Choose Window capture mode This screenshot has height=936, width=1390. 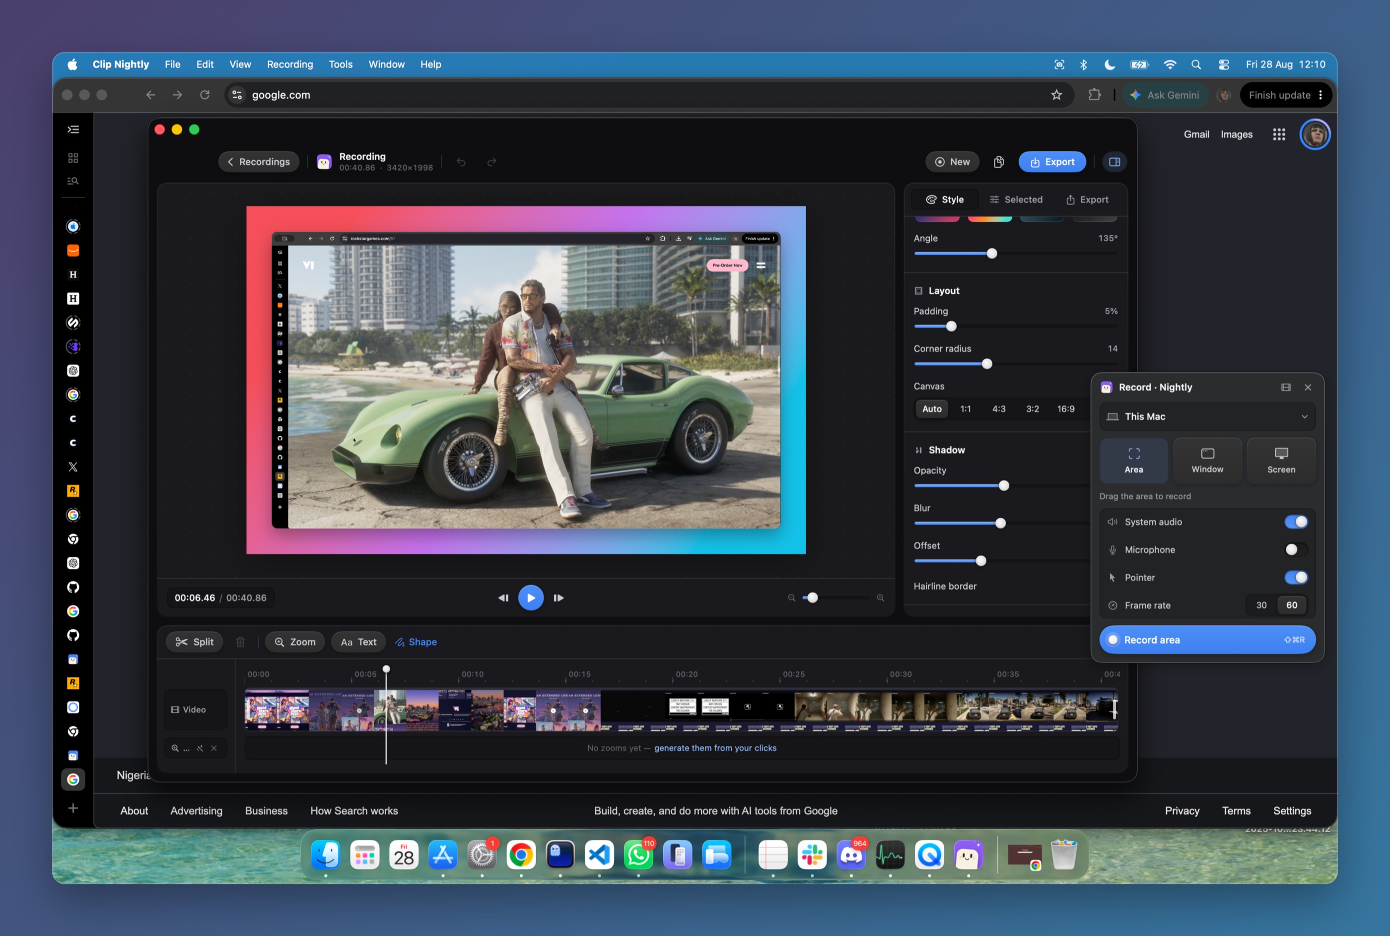pos(1207,461)
